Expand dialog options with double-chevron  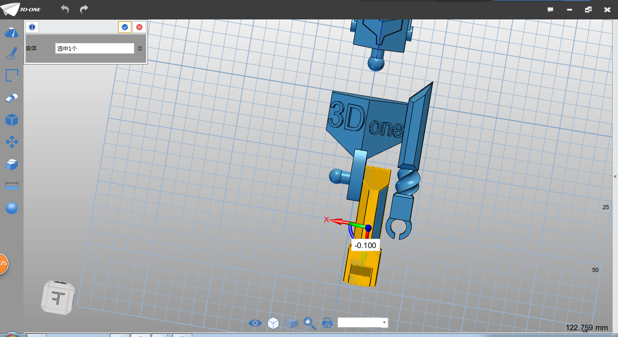coord(140,48)
